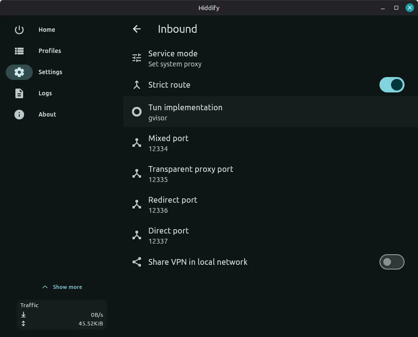This screenshot has height=337, width=418.
Task: Click the Service mode sliders icon
Action: tap(137, 58)
